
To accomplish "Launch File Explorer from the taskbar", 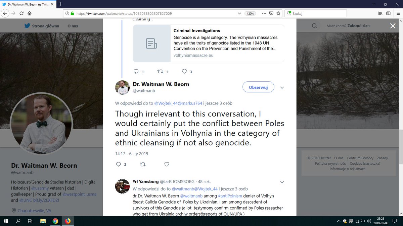I will click(42, 221).
